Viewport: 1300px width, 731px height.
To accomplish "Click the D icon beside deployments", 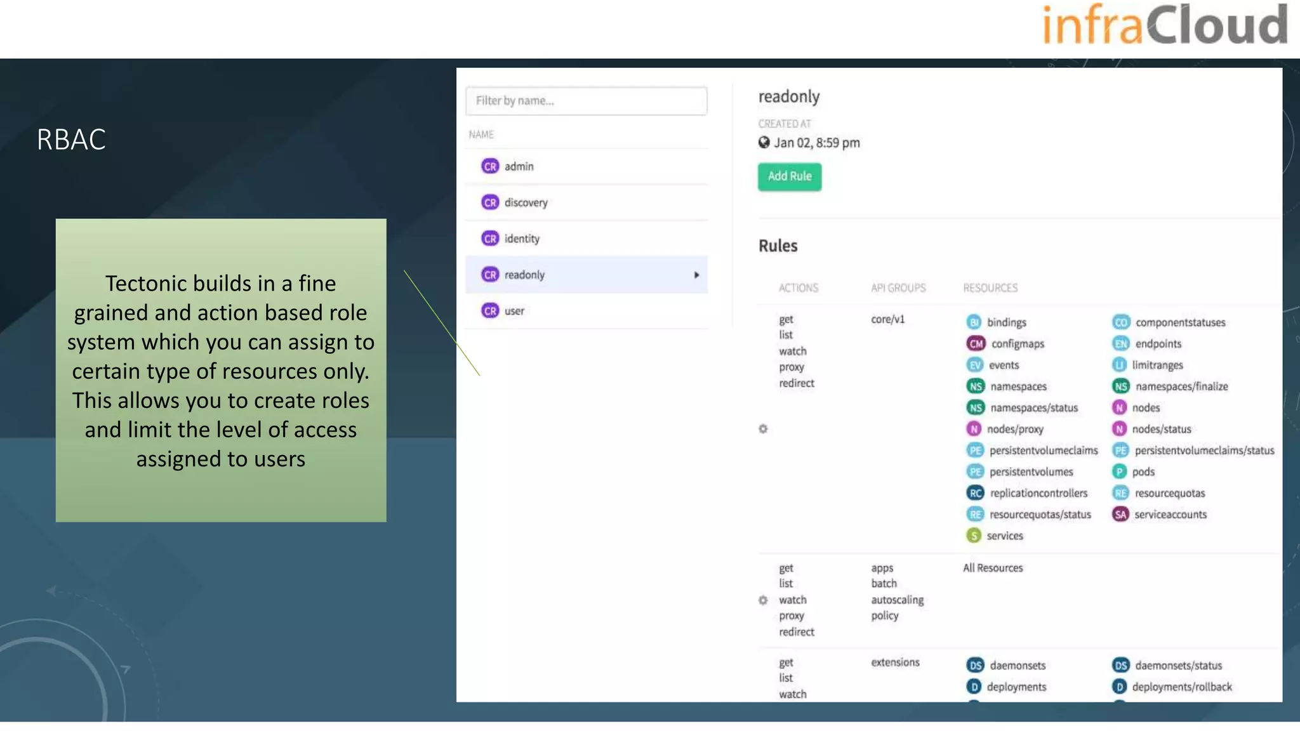I will 974,687.
